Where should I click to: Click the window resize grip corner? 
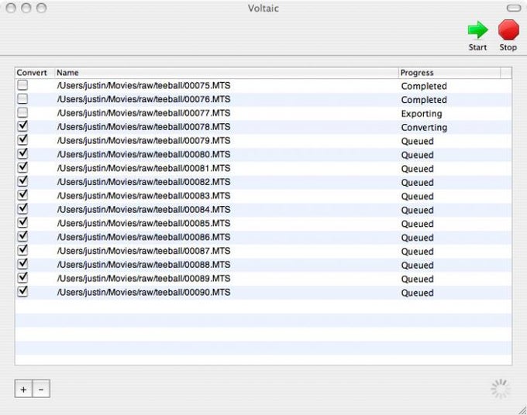[x=522, y=410]
